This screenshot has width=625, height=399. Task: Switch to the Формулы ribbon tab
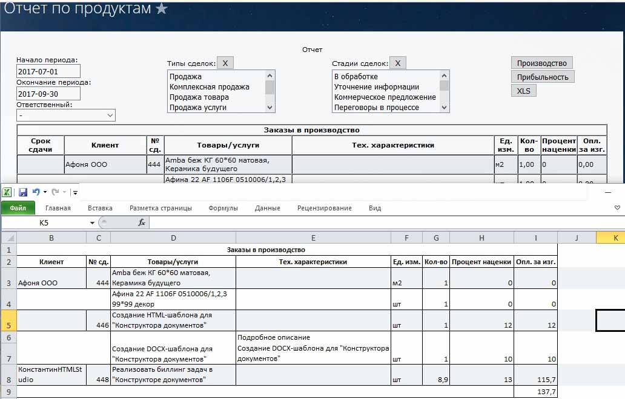[x=223, y=208]
